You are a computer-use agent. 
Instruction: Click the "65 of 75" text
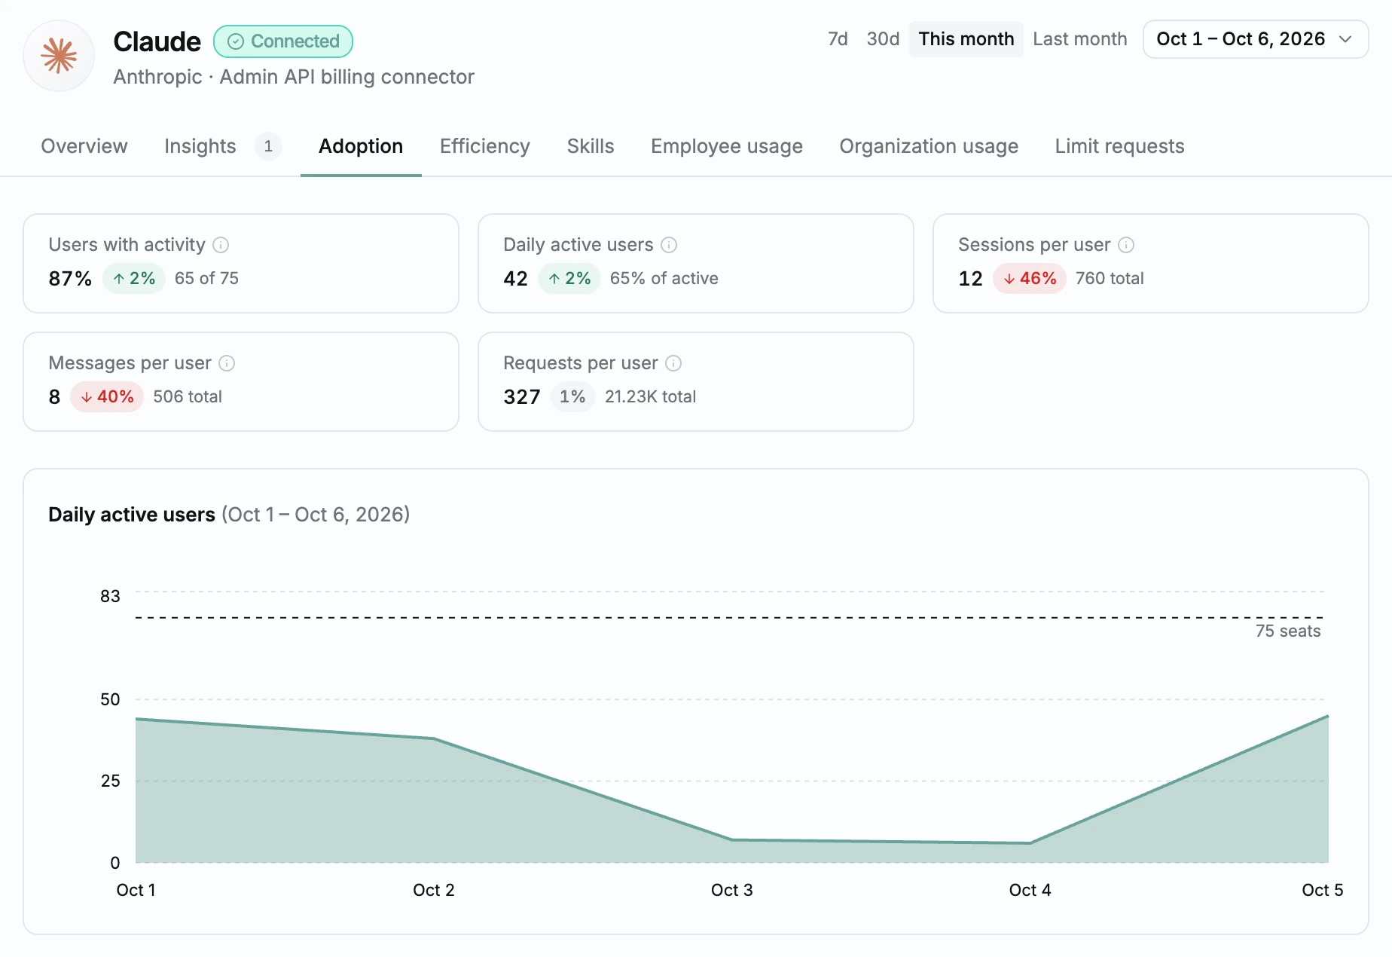(x=206, y=279)
